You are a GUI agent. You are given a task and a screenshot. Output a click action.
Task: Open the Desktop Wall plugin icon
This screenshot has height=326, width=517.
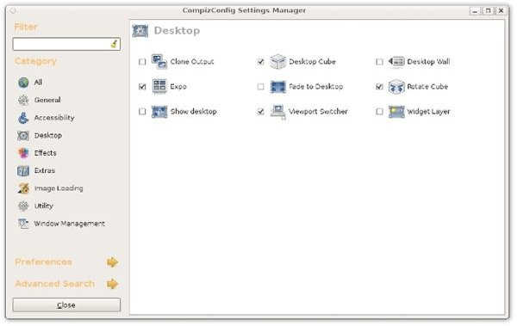click(x=396, y=62)
